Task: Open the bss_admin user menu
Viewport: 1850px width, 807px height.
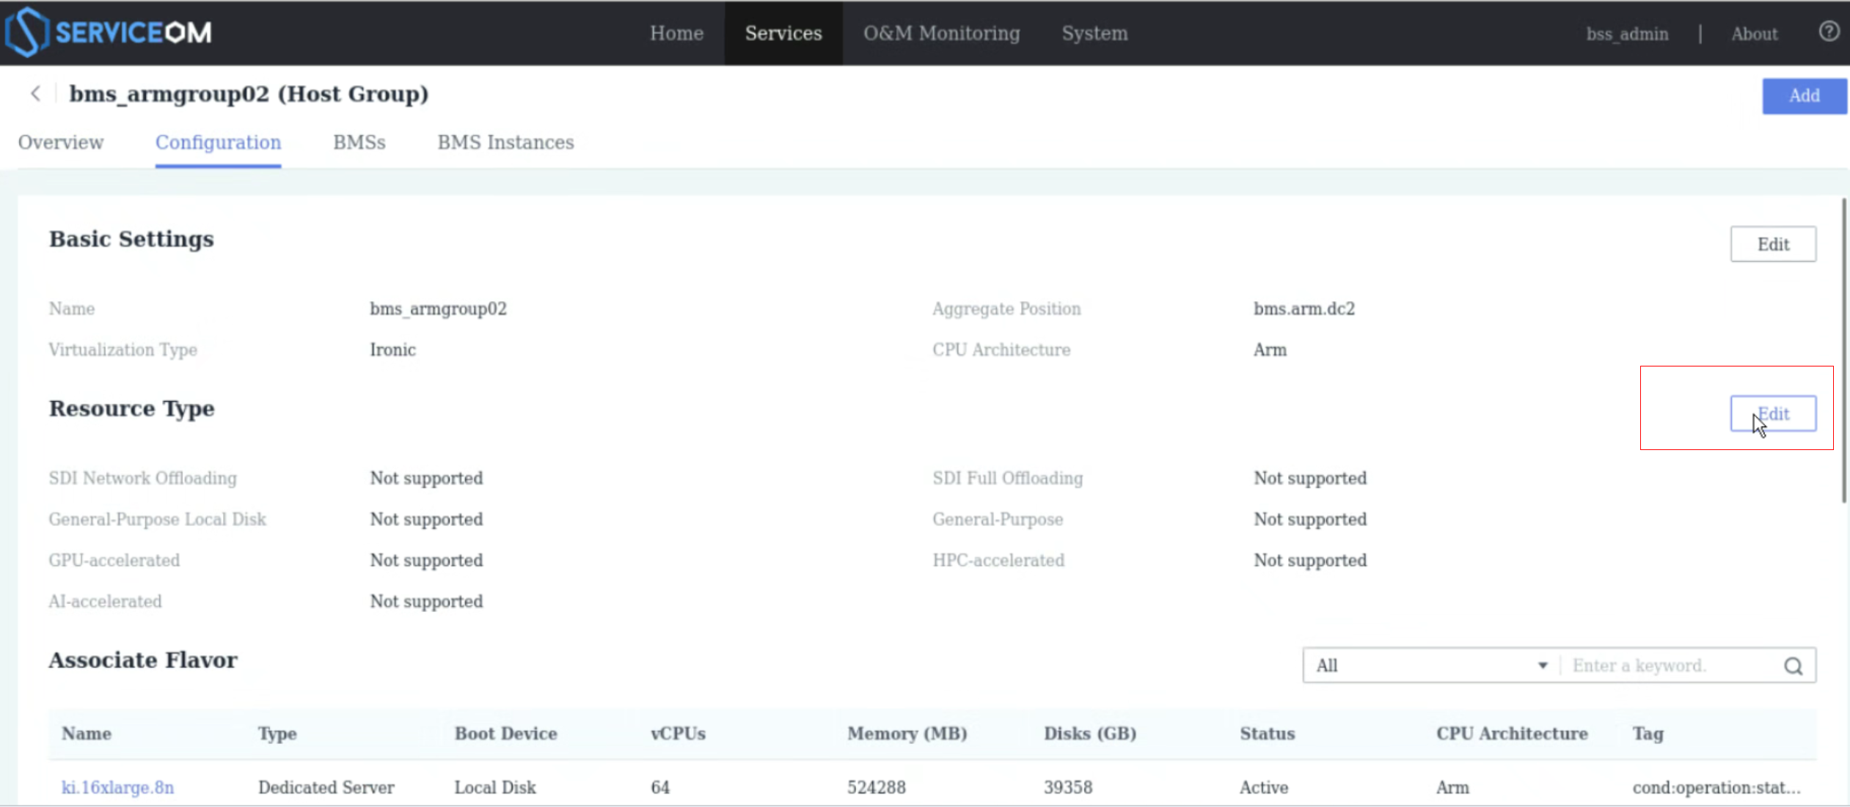Action: click(x=1626, y=34)
